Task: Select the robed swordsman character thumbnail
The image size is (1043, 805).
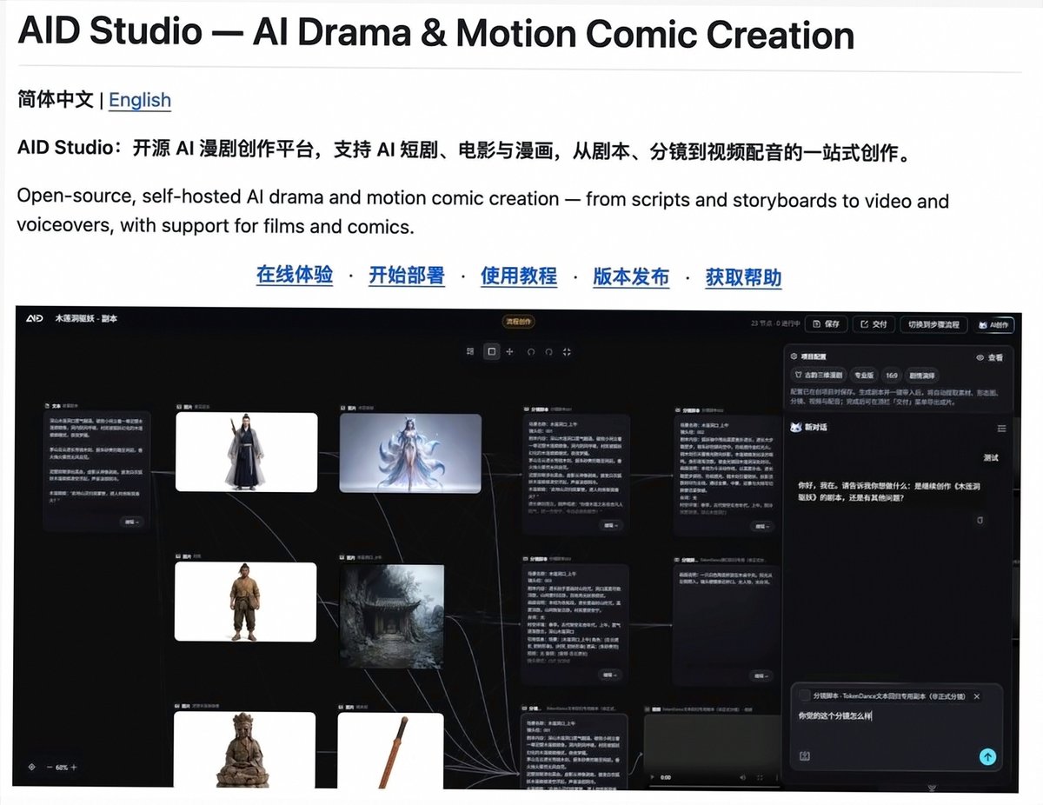Action: pyautogui.click(x=246, y=452)
